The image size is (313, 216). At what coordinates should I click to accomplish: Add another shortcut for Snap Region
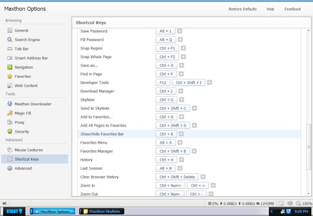[183, 48]
